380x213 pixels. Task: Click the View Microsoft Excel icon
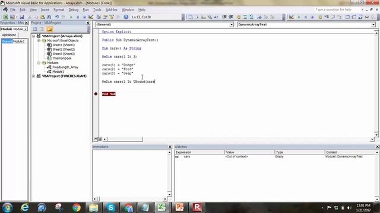click(x=5, y=17)
